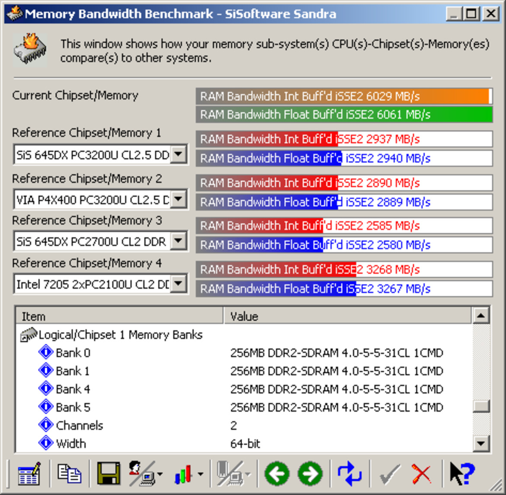Click the blue Float bar showing 2940 MB/s

coord(344,158)
